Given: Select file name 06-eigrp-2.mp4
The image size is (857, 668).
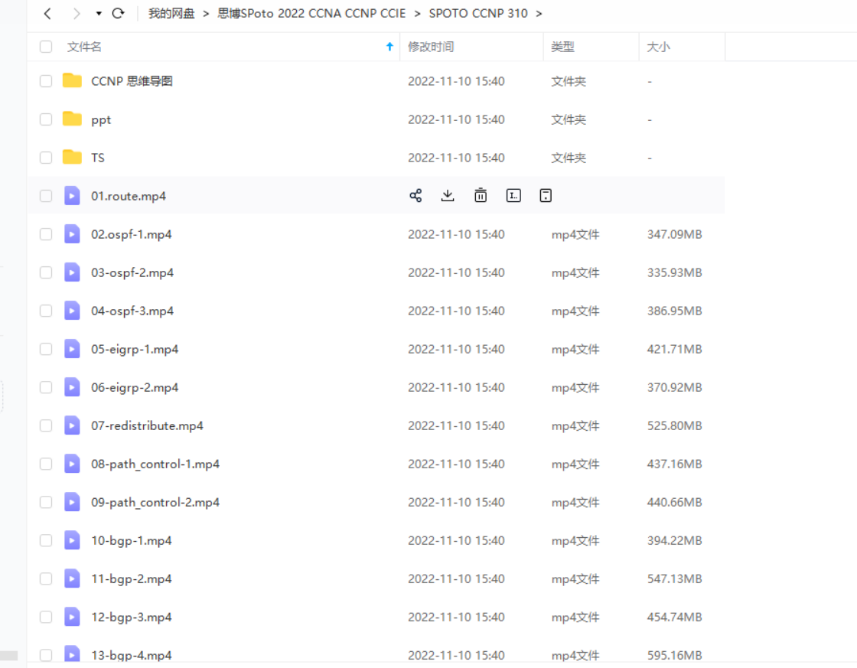Looking at the screenshot, I should pos(135,388).
